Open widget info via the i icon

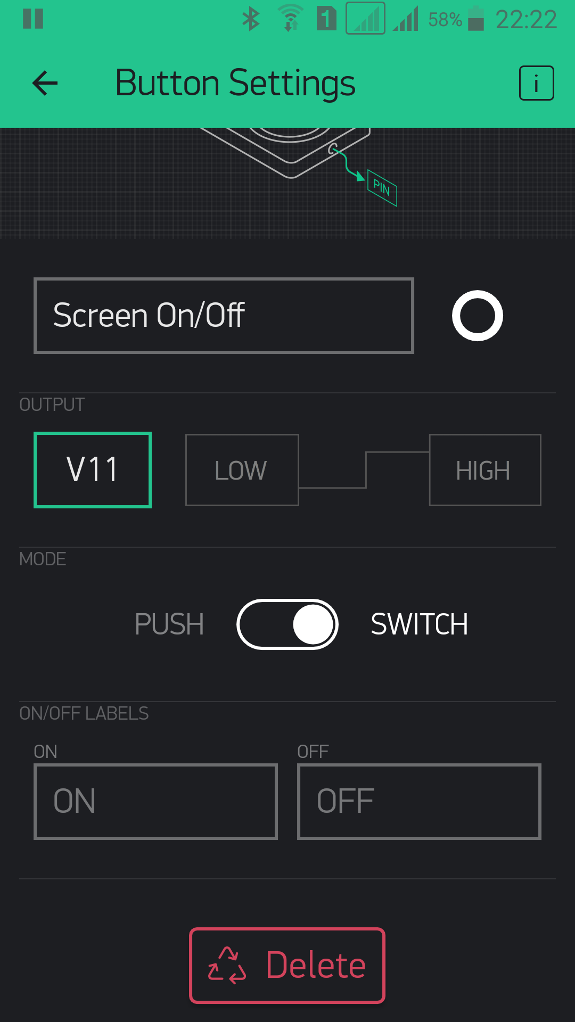(536, 83)
